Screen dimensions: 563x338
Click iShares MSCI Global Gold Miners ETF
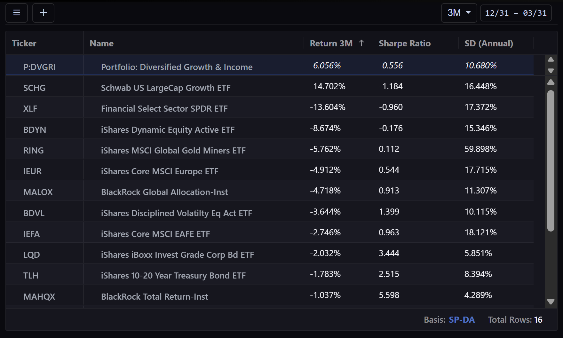click(x=173, y=150)
